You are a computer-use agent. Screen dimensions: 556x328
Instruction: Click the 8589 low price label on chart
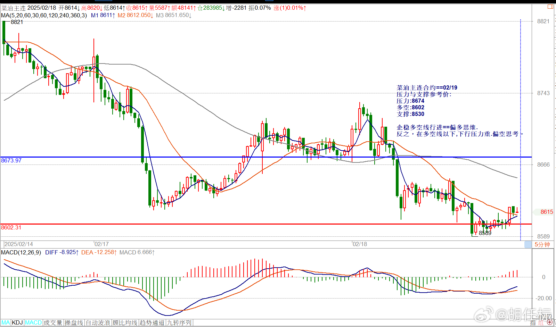point(485,233)
